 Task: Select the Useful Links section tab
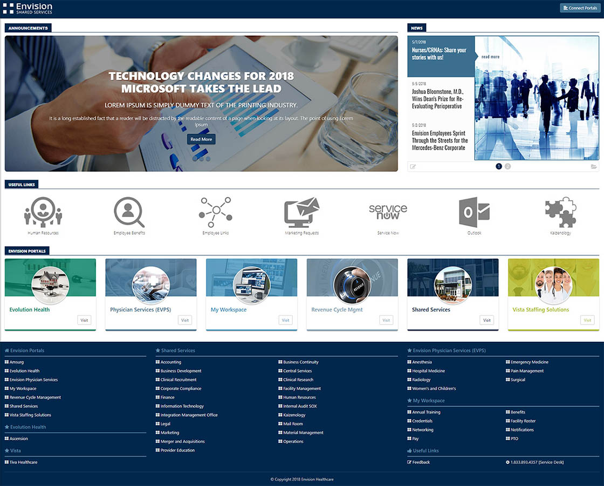click(x=22, y=184)
